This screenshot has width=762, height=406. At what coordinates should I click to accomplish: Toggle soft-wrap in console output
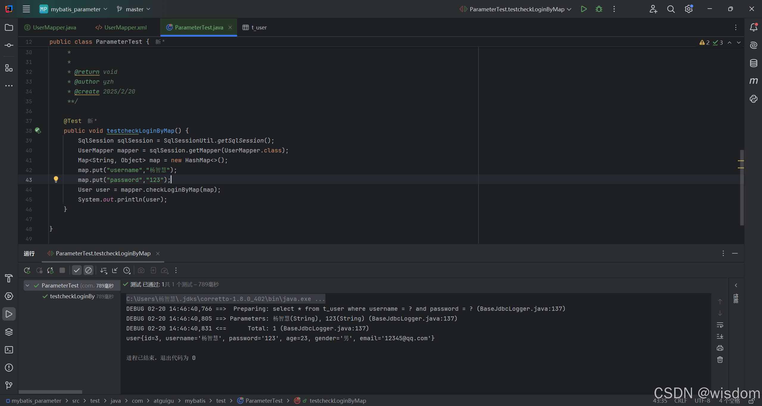[x=720, y=325]
